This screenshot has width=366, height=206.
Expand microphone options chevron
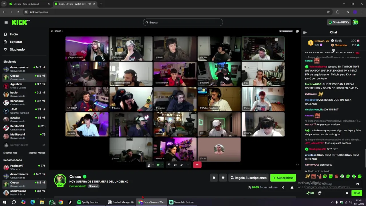(153, 165)
